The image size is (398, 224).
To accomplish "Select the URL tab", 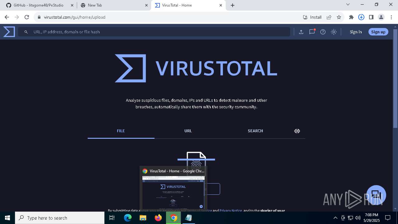I will click(x=188, y=131).
